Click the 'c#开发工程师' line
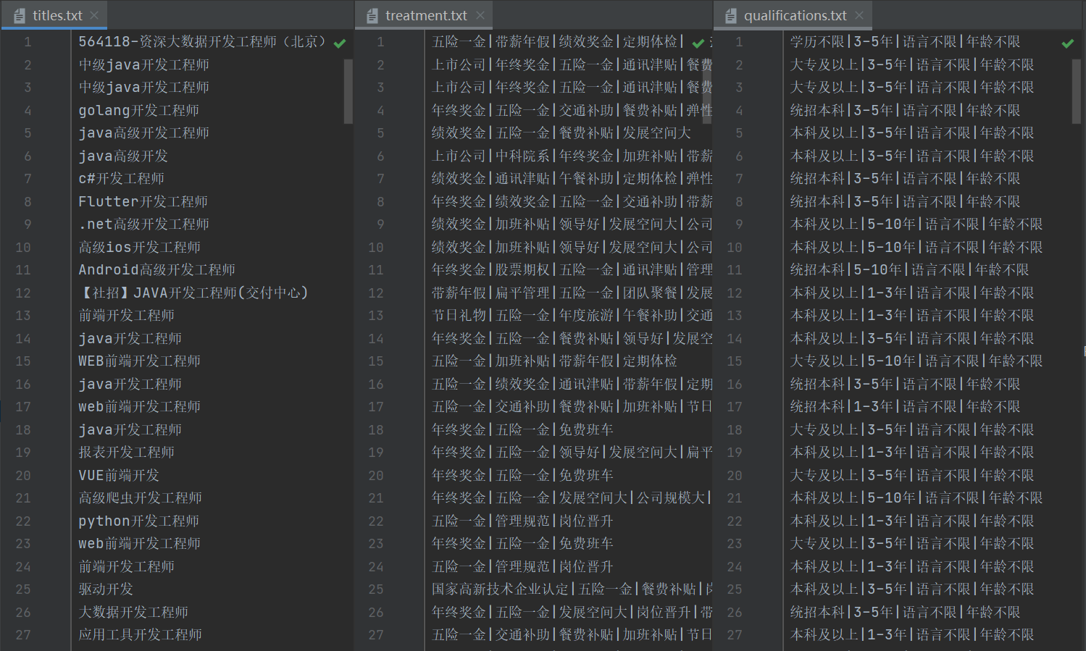Image resolution: width=1086 pixels, height=651 pixels. [x=121, y=179]
